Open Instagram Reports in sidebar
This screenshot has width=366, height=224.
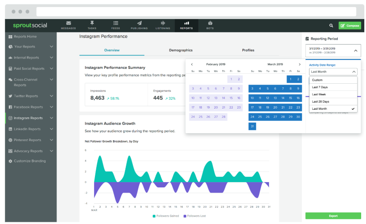pyautogui.click(x=28, y=118)
